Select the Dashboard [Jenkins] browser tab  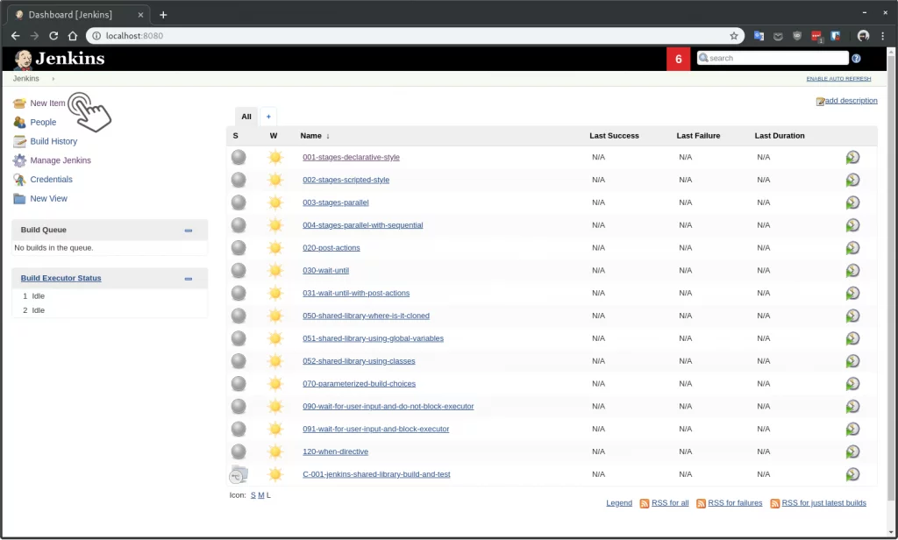(78, 15)
